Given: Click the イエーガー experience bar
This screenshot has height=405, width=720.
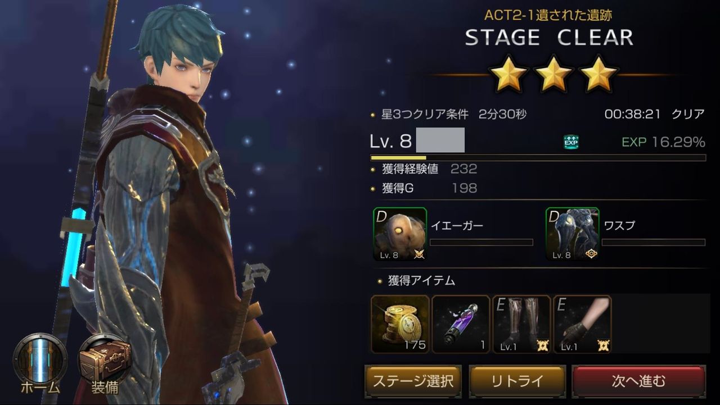Looking at the screenshot, I should click(x=481, y=243).
